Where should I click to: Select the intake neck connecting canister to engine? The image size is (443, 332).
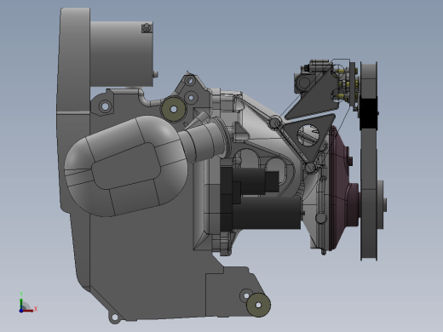click(206, 139)
